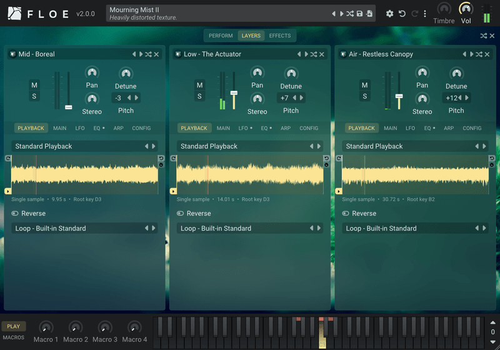Click the Timbre knob
This screenshot has width=500, height=350.
pyautogui.click(x=444, y=9)
